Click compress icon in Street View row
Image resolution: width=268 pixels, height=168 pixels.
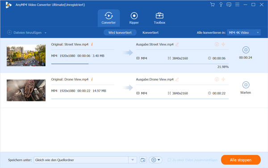pyautogui.click(x=223, y=45)
